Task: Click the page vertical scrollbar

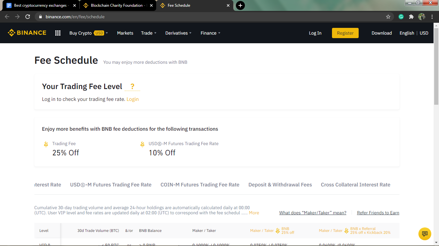Action: 436,67
